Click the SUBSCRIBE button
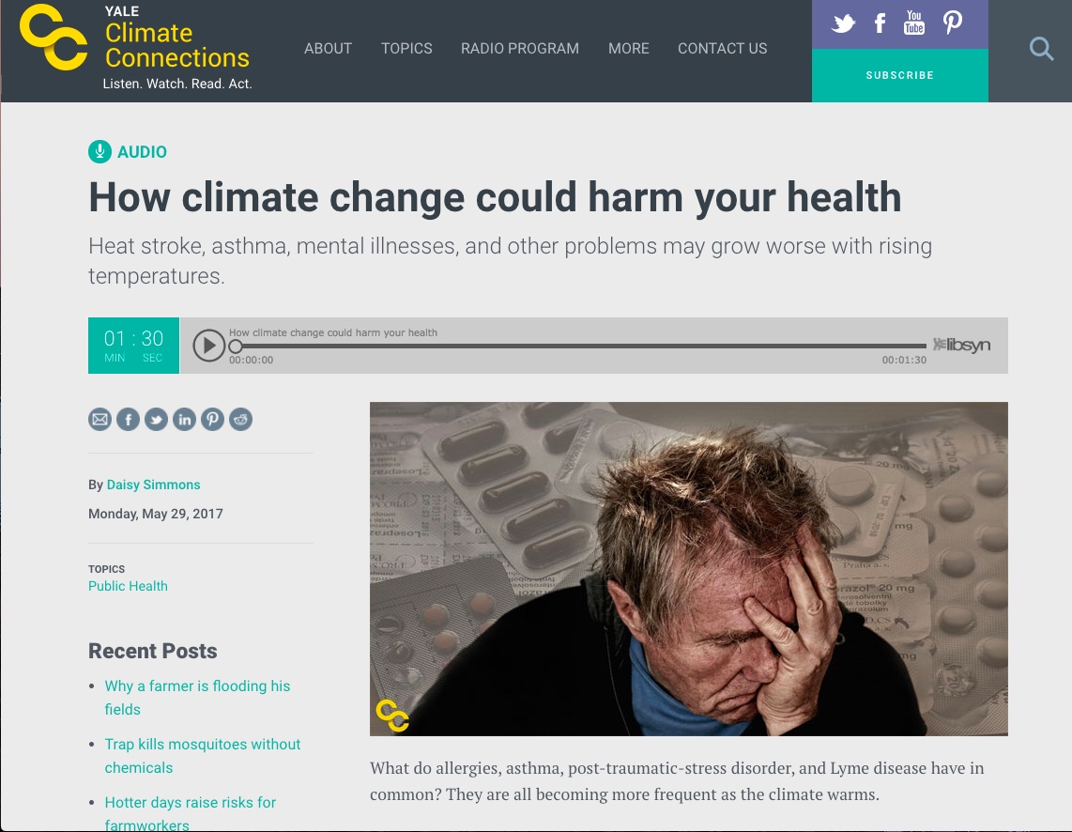1072x832 pixels. pos(899,75)
